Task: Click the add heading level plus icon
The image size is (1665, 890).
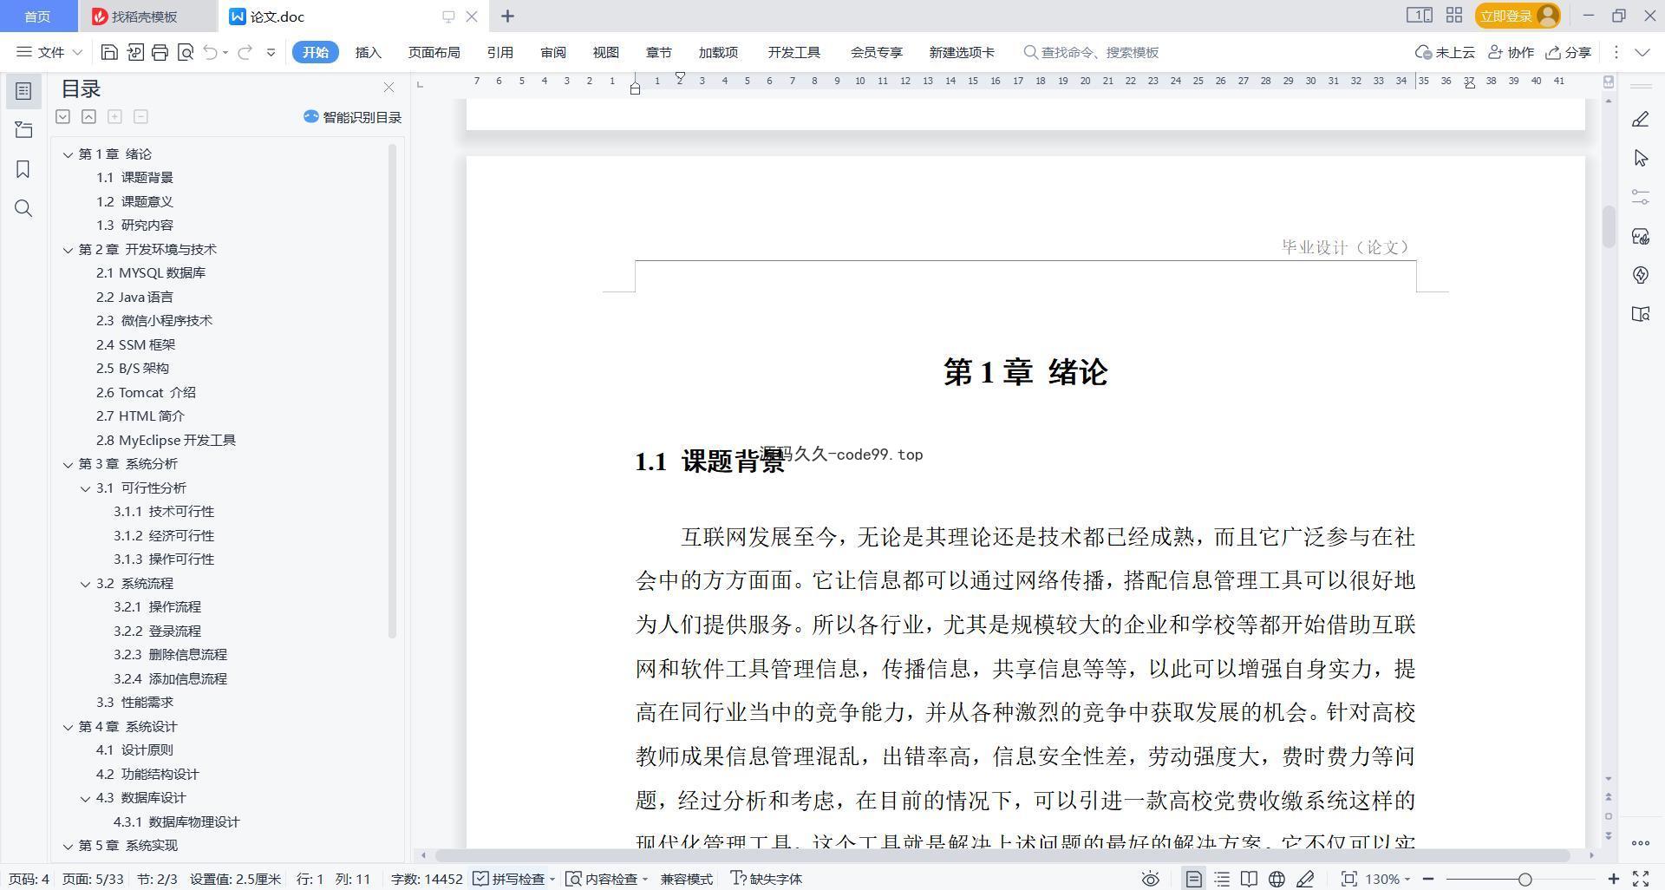Action: point(114,116)
